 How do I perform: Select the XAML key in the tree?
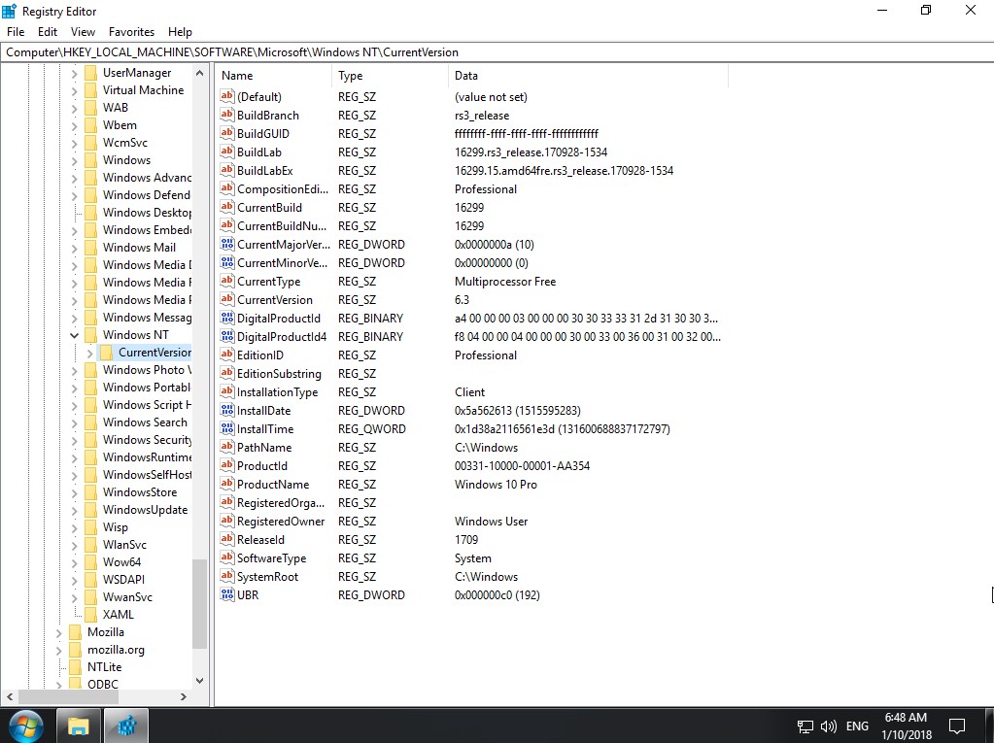tap(118, 615)
